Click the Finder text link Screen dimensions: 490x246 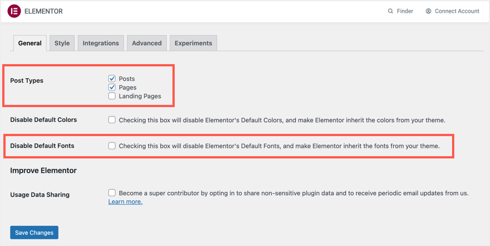[405, 11]
